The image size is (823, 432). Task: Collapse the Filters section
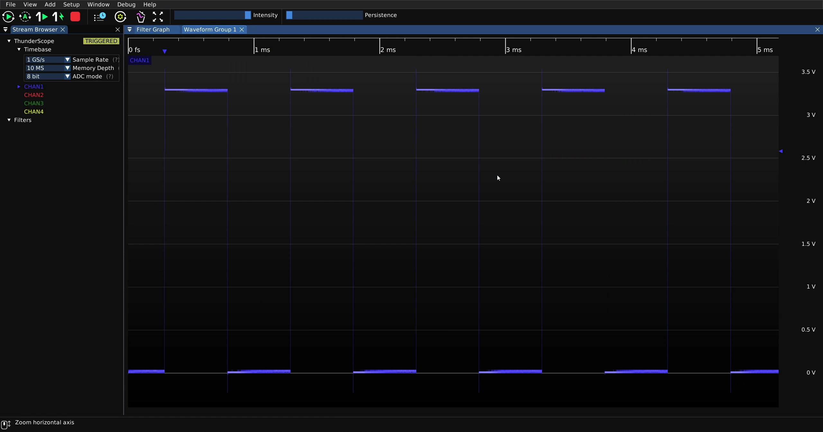coord(9,120)
